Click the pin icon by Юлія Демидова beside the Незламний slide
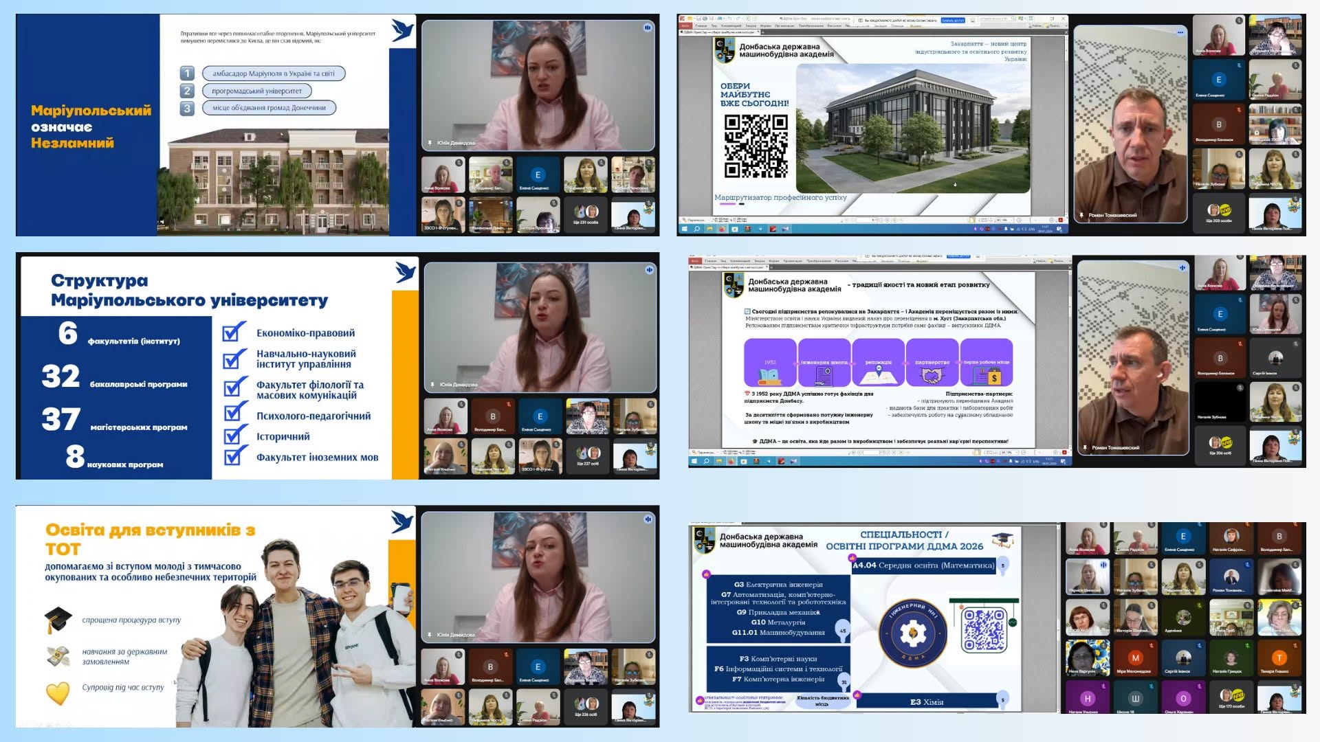Image resolution: width=1320 pixels, height=742 pixels. [431, 143]
